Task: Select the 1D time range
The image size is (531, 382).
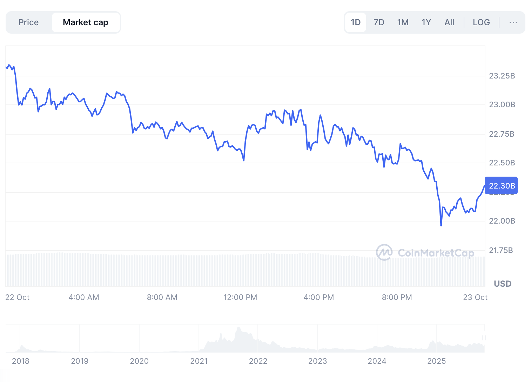Action: (356, 22)
